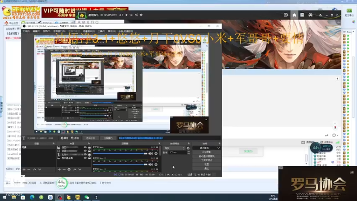The height and width of the screenshot is (201, 357).
Task: Toggle visibility of the text source in OBS
Action: (85, 154)
